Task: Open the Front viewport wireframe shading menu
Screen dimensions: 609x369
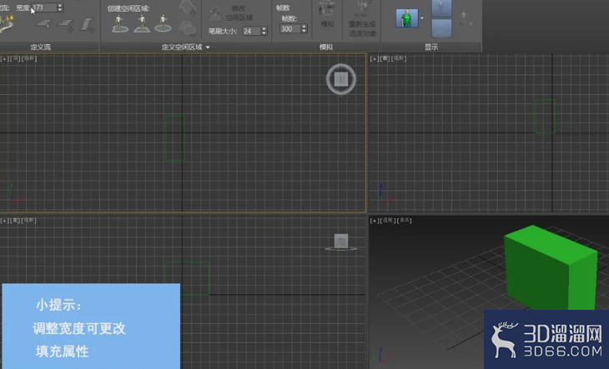Action: [x=399, y=59]
